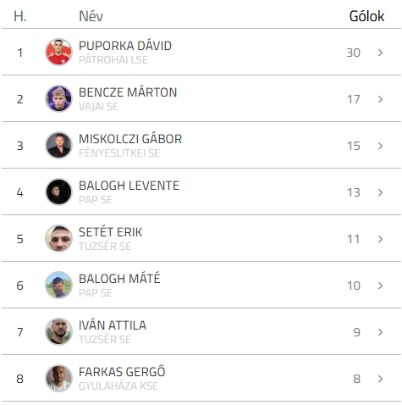Sort by Gólok column header
402x405 pixels.
point(366,16)
